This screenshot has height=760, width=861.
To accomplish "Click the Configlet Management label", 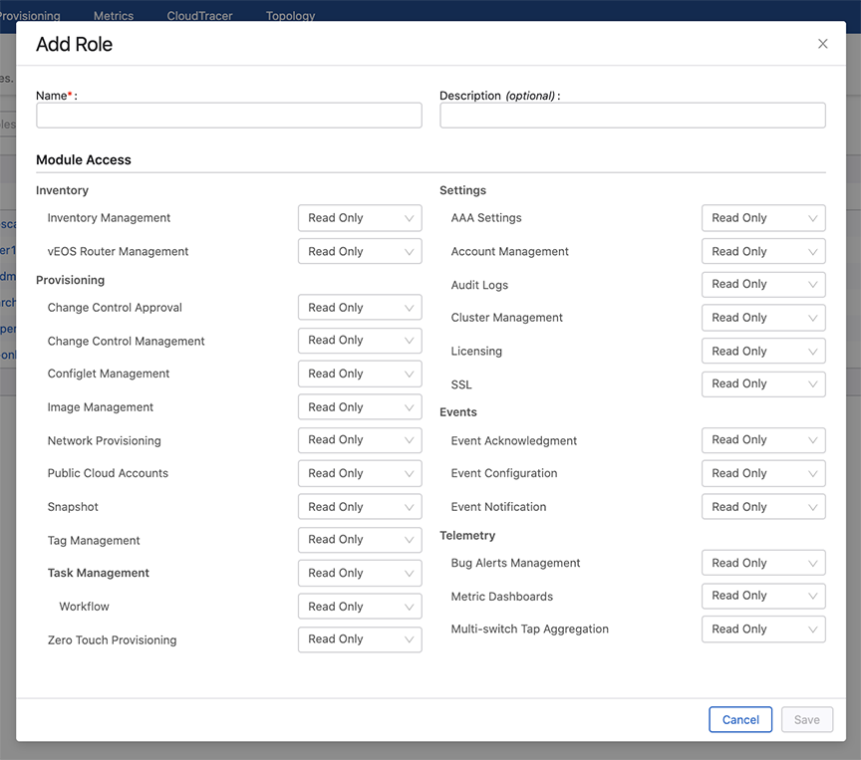I will (109, 374).
